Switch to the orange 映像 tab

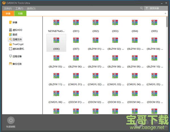[x=8, y=13]
